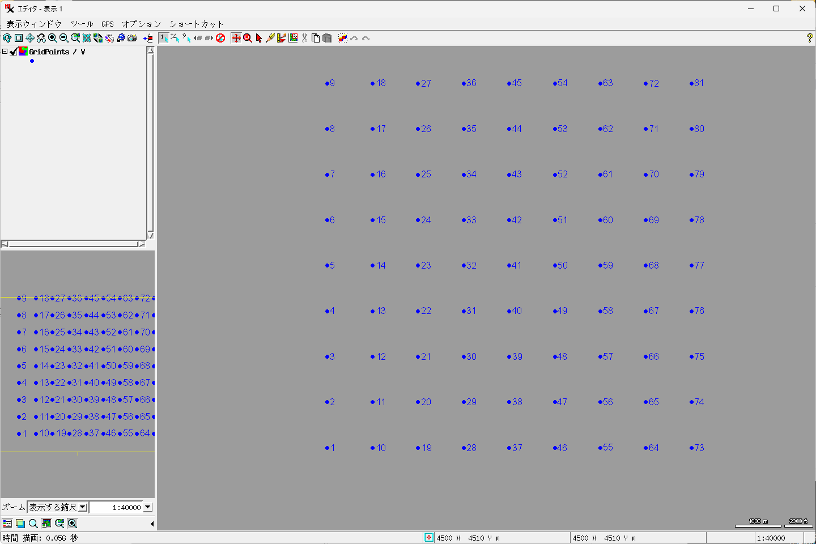
Task: Select the scissors cut tool
Action: click(304, 38)
